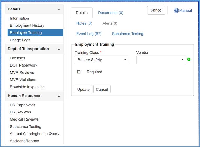Click the green add vendor plus icon

click(x=189, y=59)
